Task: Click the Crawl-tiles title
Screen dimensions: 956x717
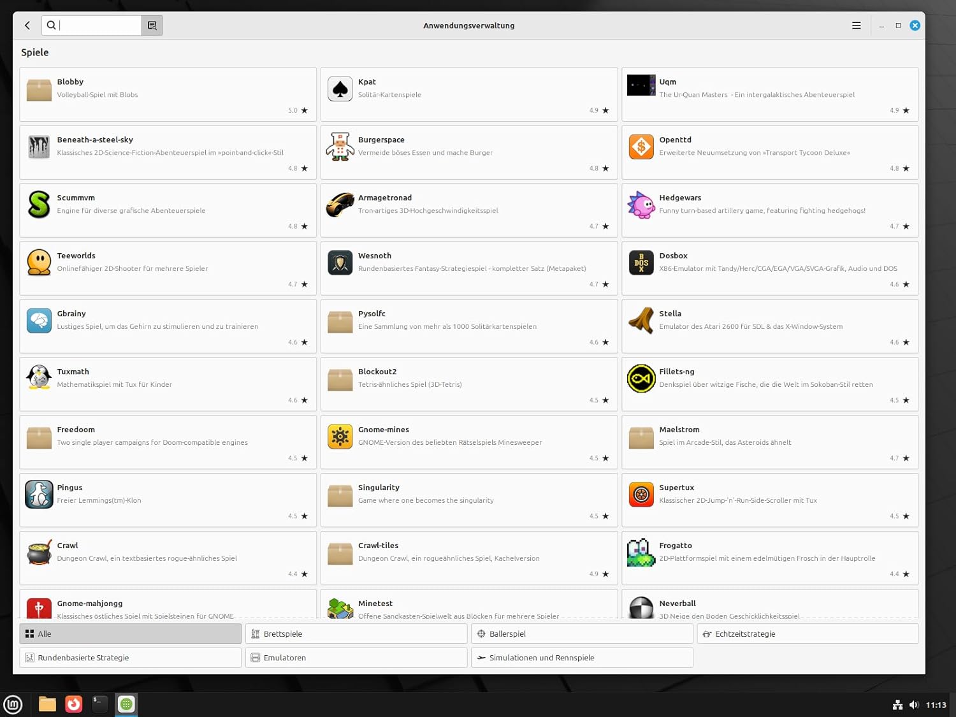Action: click(x=378, y=546)
